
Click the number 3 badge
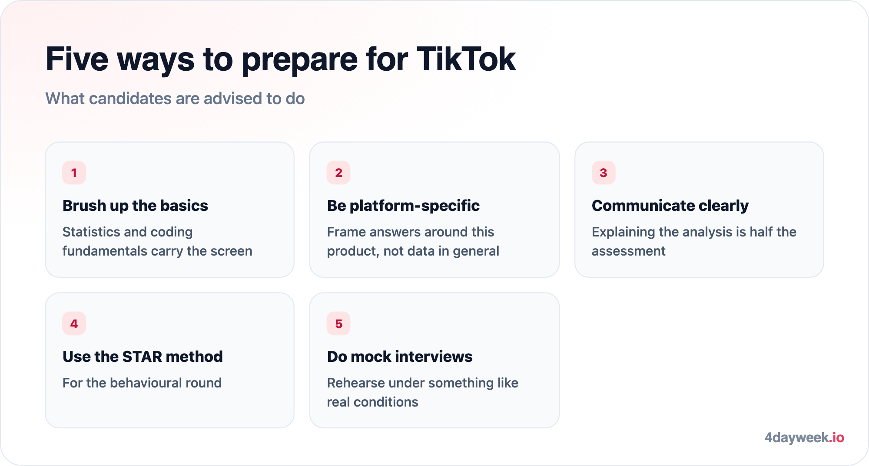coord(604,173)
